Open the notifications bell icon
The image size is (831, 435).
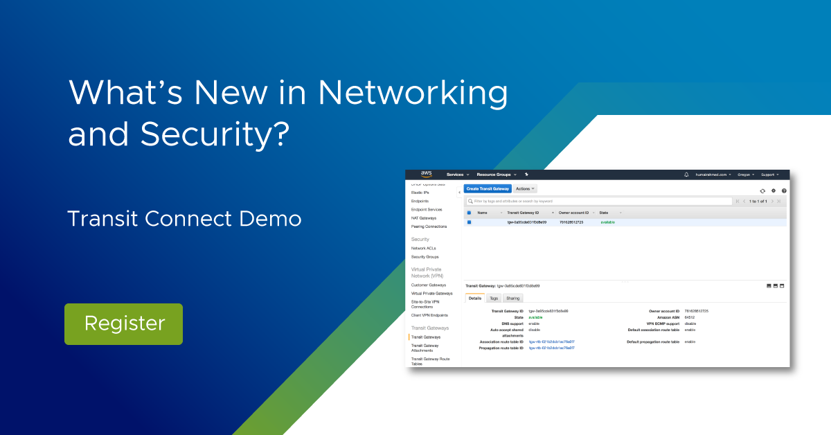[x=686, y=175]
